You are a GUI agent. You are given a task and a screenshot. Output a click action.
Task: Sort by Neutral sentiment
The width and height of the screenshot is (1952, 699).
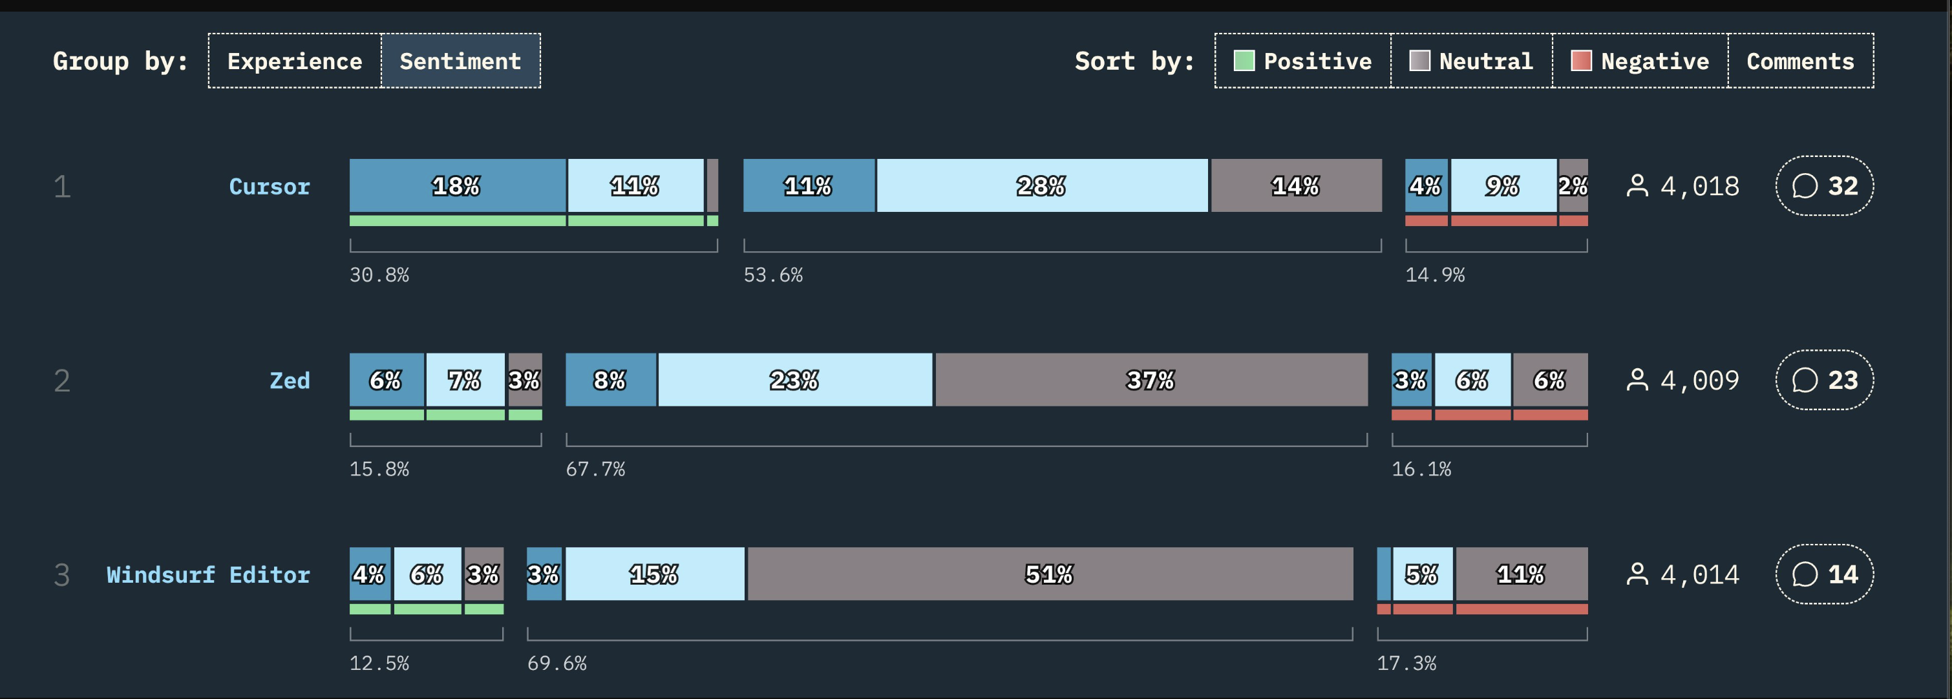pos(1471,61)
